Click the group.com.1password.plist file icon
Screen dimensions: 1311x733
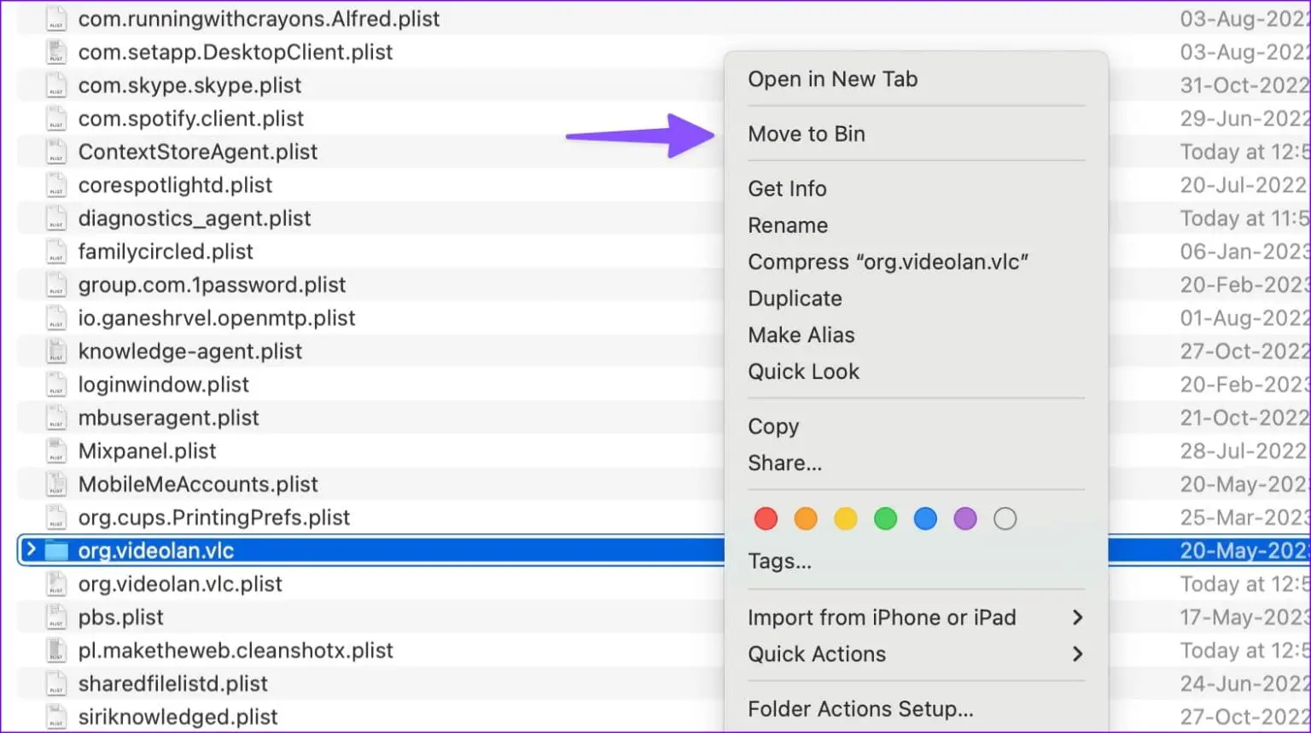[x=56, y=285]
